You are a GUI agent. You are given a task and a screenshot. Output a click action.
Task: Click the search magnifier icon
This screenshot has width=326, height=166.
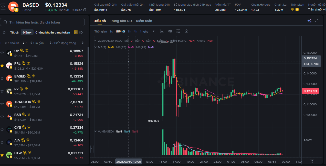click(5, 22)
